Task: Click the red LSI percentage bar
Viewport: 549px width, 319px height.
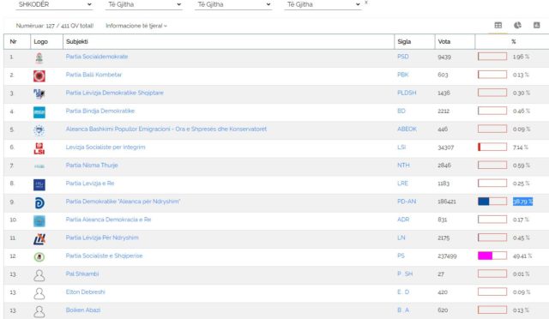Action: [492, 147]
